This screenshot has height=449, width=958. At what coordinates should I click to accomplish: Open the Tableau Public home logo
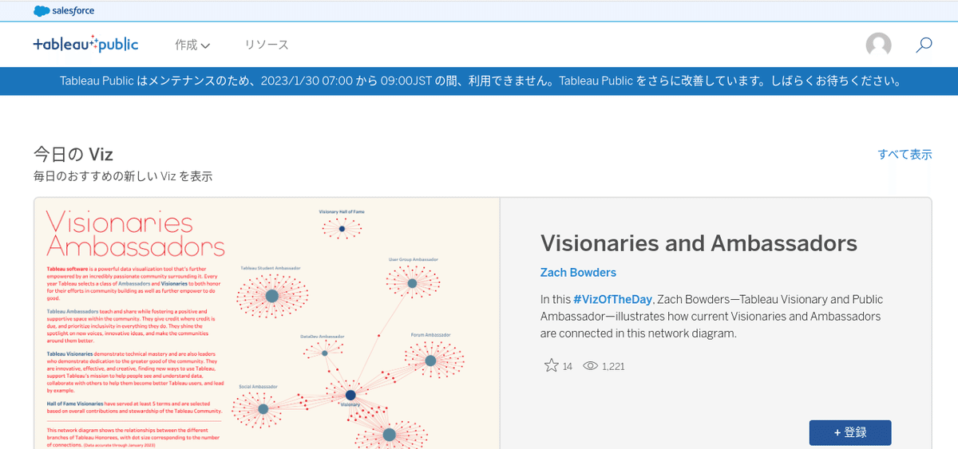[85, 45]
